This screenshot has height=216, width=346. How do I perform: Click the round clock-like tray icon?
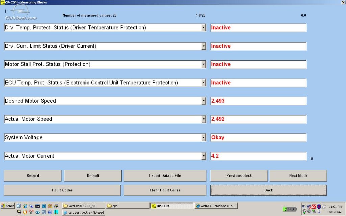(324, 207)
